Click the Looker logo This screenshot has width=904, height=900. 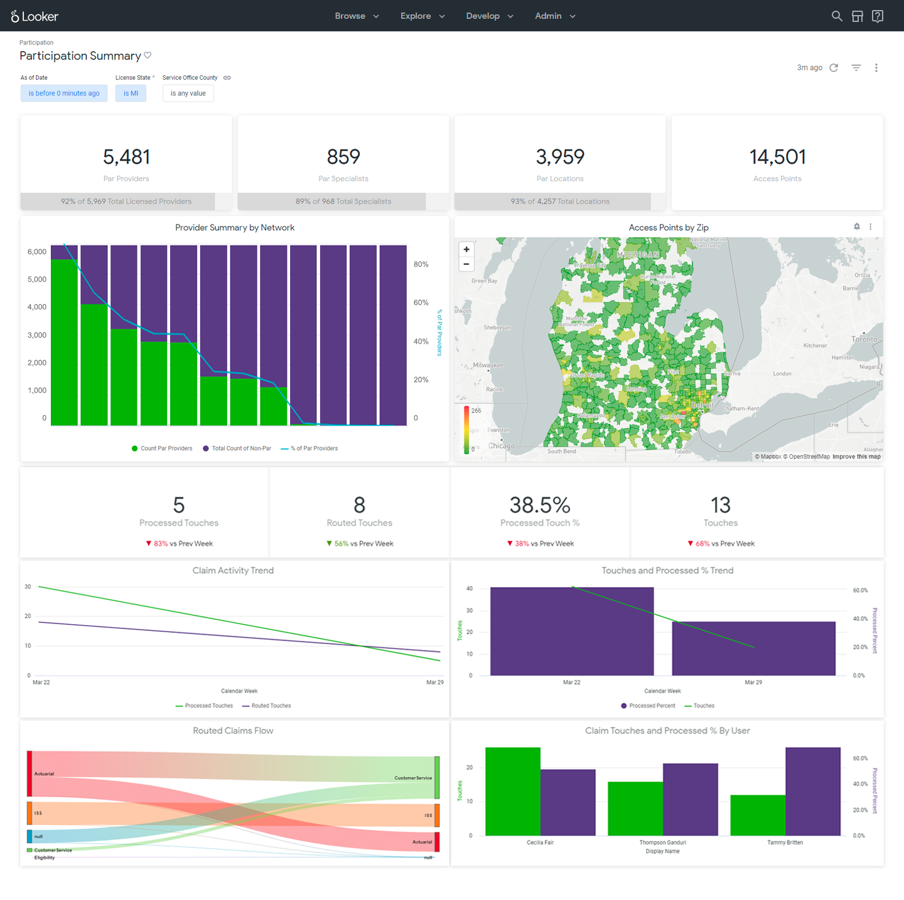35,16
